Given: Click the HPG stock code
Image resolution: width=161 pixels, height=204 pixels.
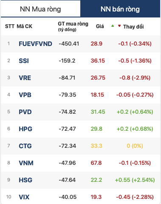Looking at the screenshot, I should coord(25,129).
